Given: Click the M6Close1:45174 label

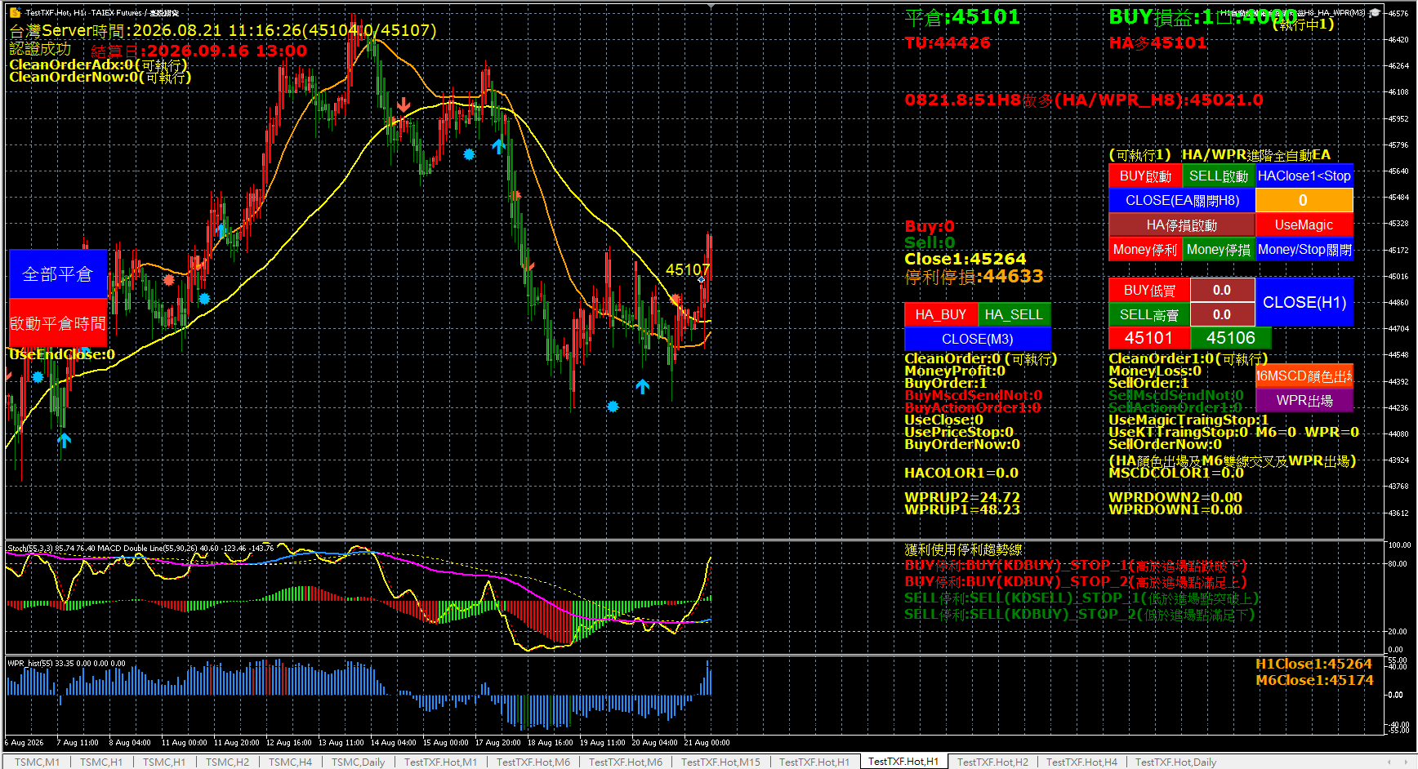Looking at the screenshot, I should [x=1314, y=680].
